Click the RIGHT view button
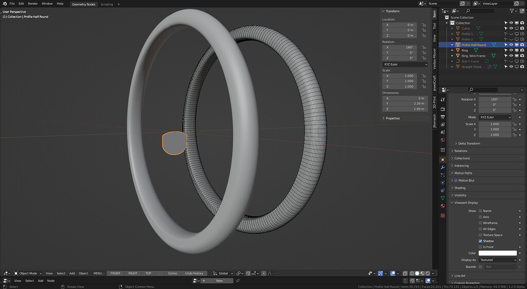Image resolution: width=527 pixels, height=289 pixels. 133,273
